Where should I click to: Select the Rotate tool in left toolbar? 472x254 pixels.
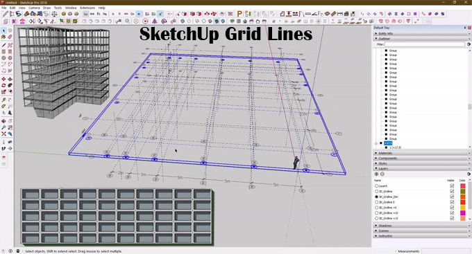pyautogui.click(x=3, y=85)
